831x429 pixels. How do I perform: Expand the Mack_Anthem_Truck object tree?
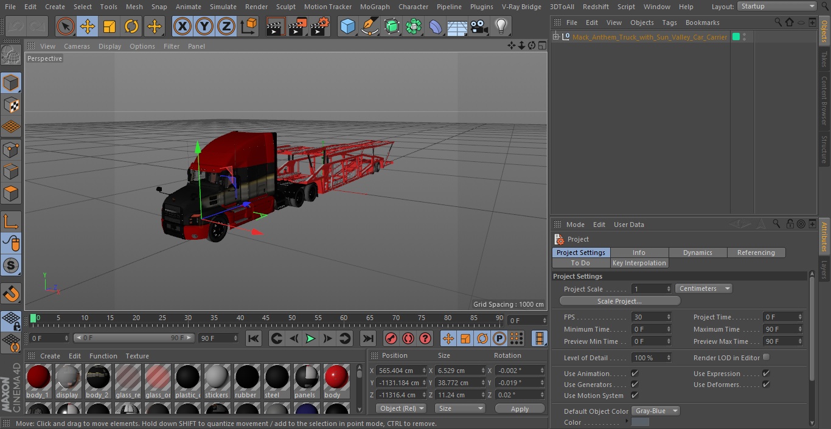coord(555,37)
